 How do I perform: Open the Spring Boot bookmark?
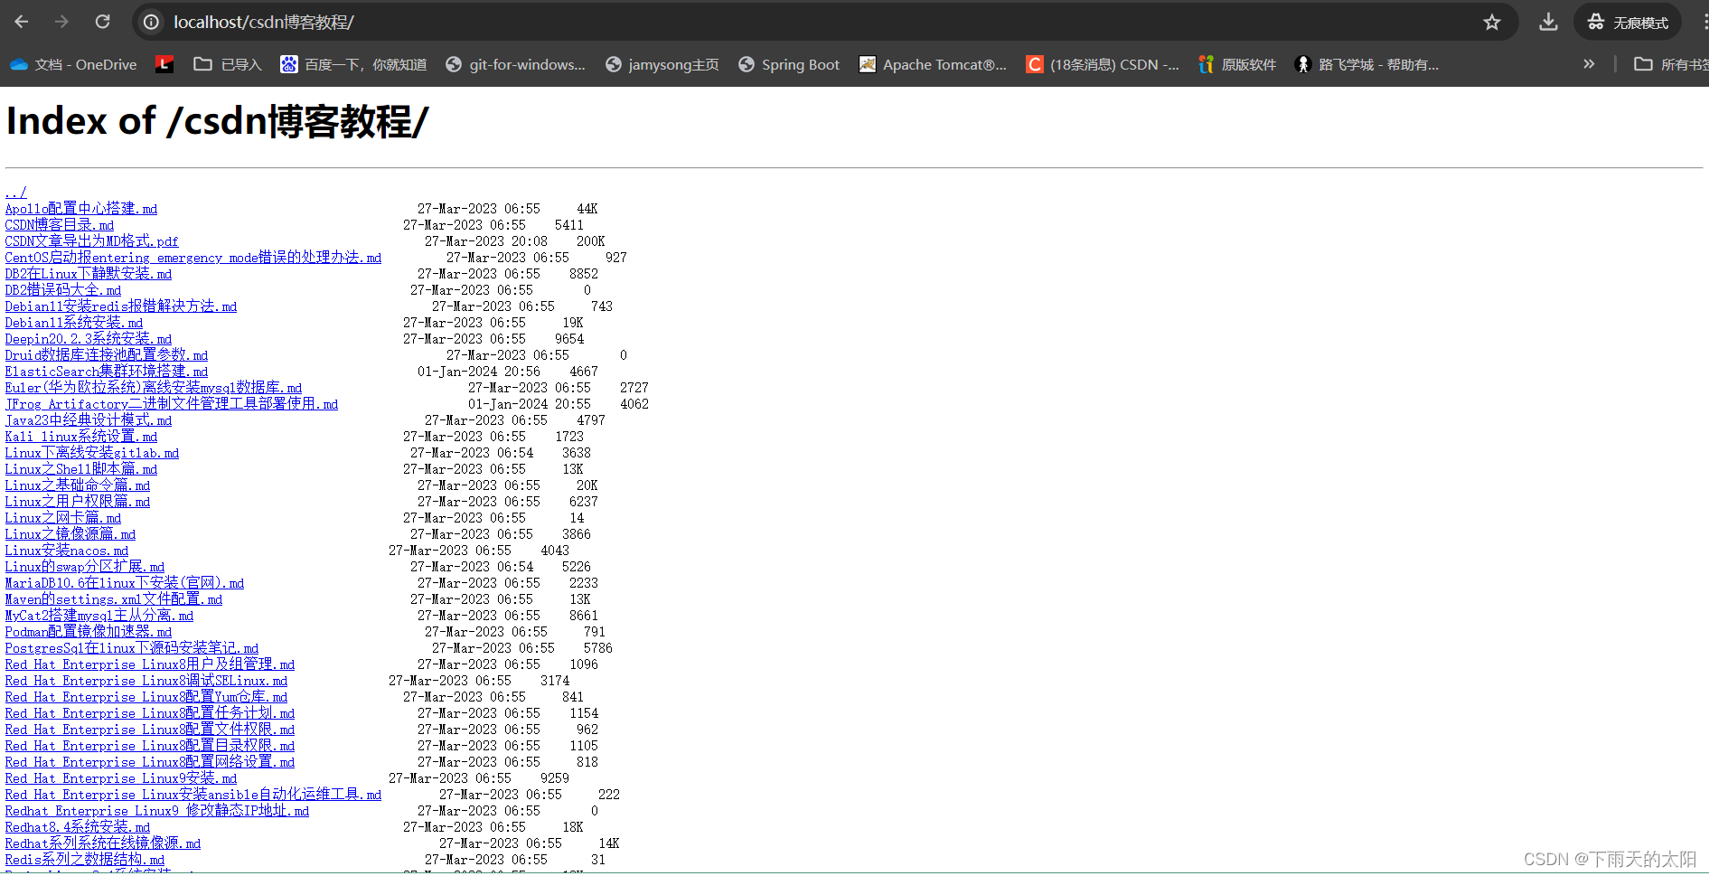[x=789, y=64]
